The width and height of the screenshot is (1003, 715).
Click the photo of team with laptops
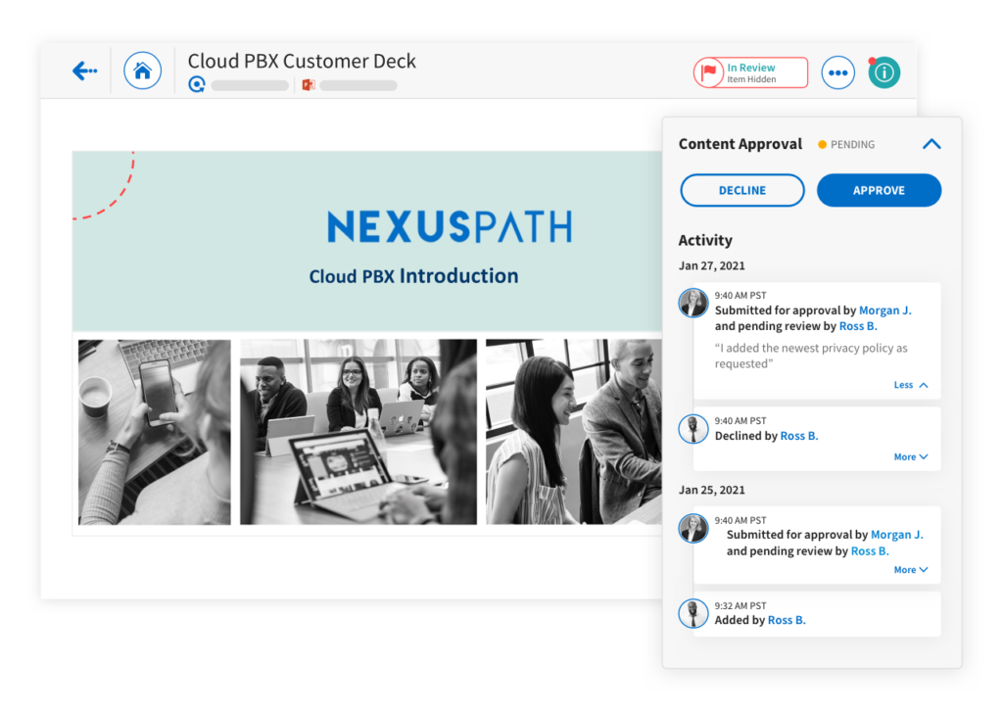[x=358, y=432]
